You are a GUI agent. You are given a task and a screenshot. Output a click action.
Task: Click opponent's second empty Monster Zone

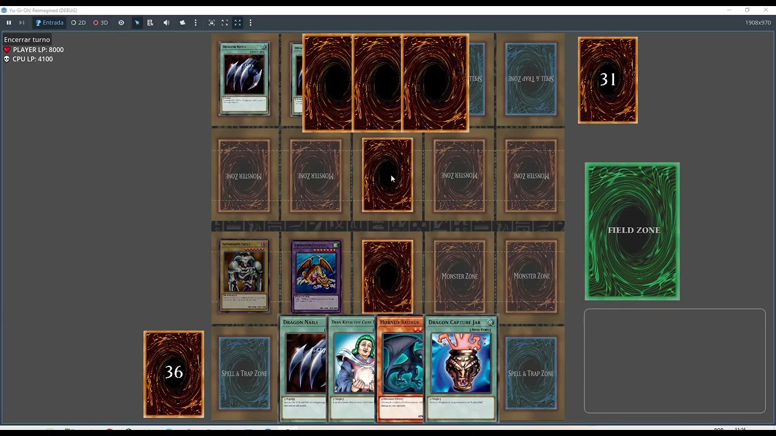(x=316, y=176)
